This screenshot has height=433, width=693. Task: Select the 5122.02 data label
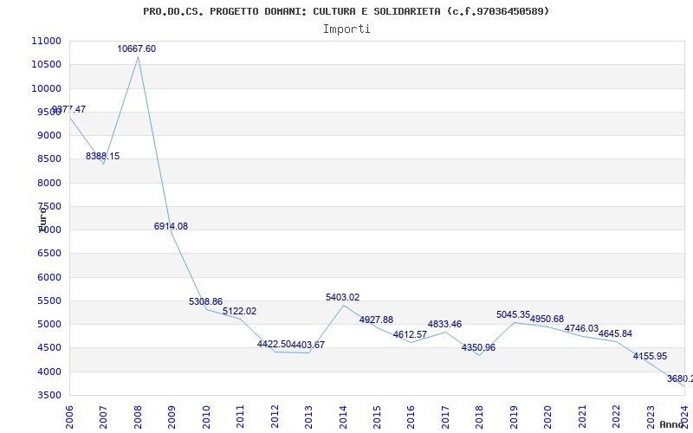[x=240, y=312]
